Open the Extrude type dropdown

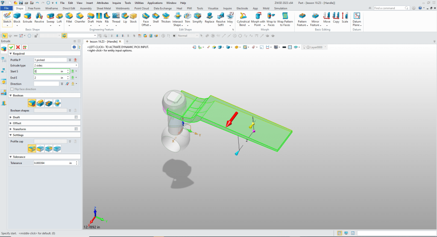(56, 66)
